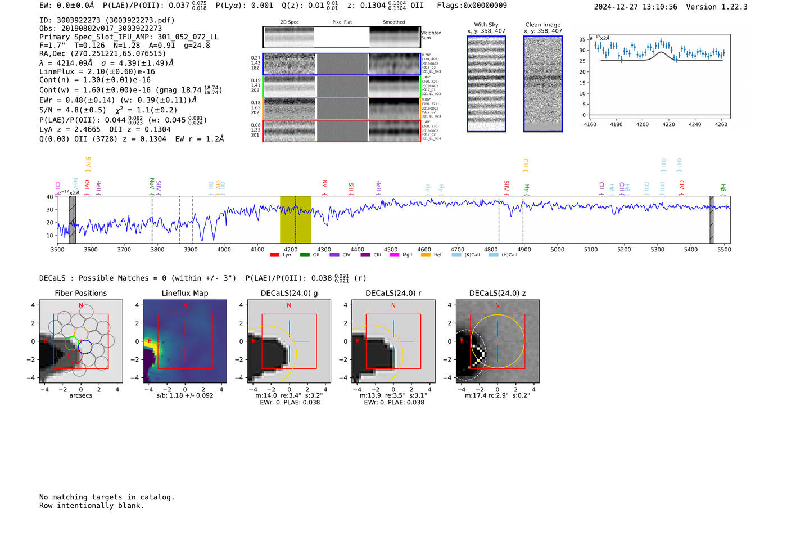The image size is (787, 536).
Task: Click the yellow highlighted band in spectrum
Action: [295, 219]
